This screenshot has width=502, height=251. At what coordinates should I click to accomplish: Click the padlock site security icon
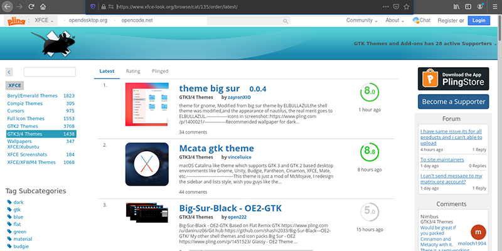(103, 7)
